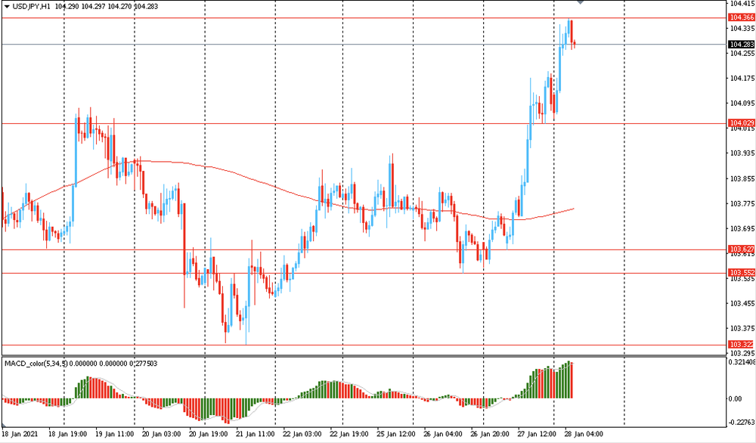The image size is (756, 443).
Task: Click the 103.375 price scale value
Action: click(742, 328)
